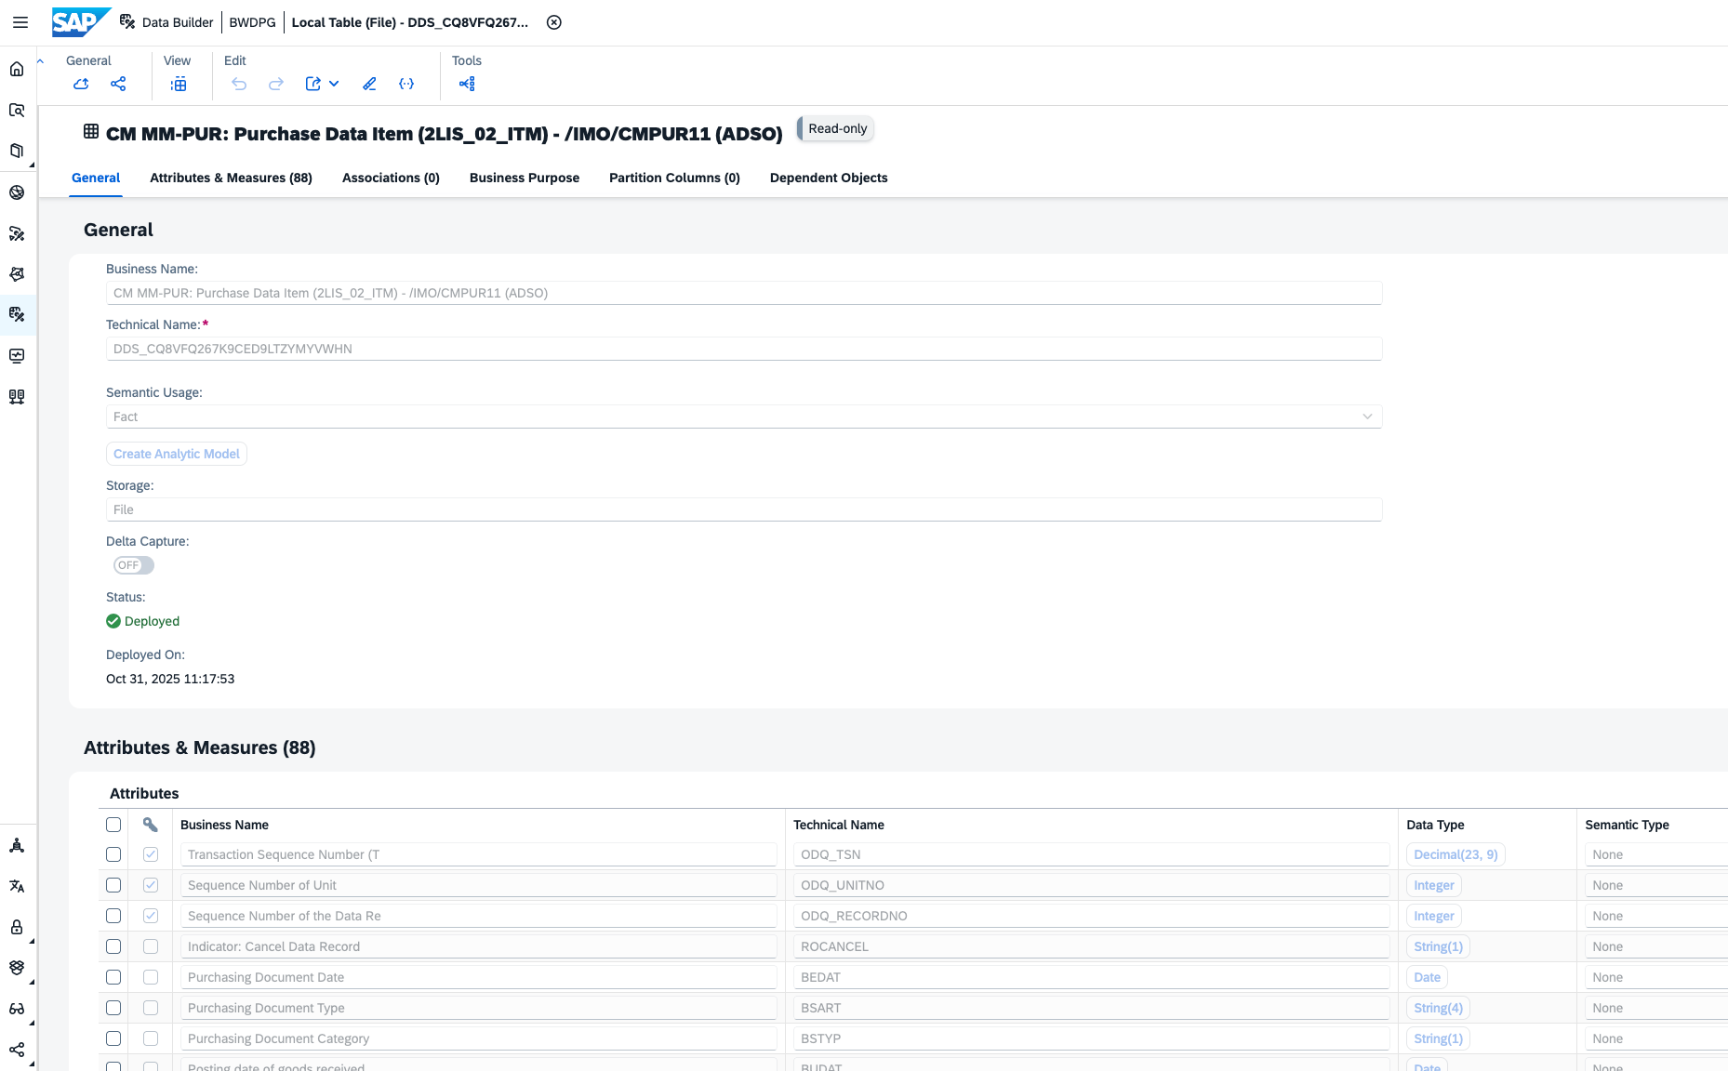Click the Business Name input field
Screen dimensions: 1728x1071
[x=743, y=293]
